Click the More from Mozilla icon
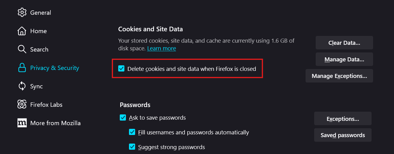Image resolution: width=394 pixels, height=154 pixels. pyautogui.click(x=22, y=123)
